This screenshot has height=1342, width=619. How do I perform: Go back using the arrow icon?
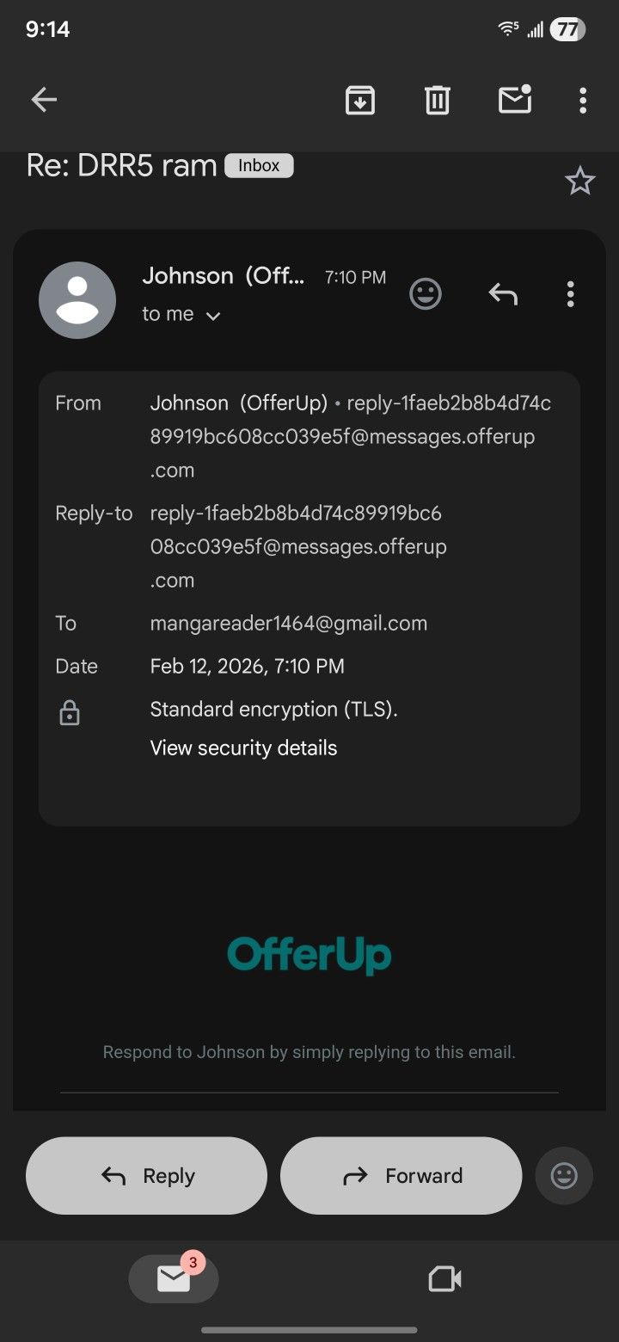[44, 101]
